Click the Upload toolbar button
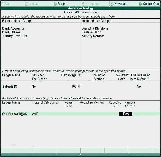Screen dimensions: 161x157 tap(32, 4)
